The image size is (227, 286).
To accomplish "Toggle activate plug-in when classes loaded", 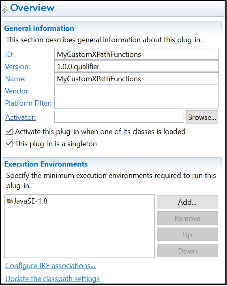I will [9, 131].
